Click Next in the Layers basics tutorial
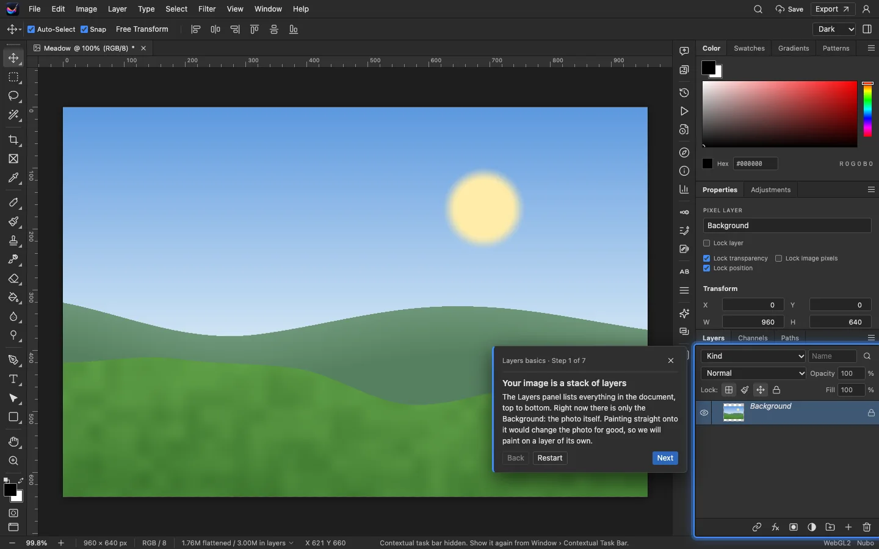 click(665, 458)
